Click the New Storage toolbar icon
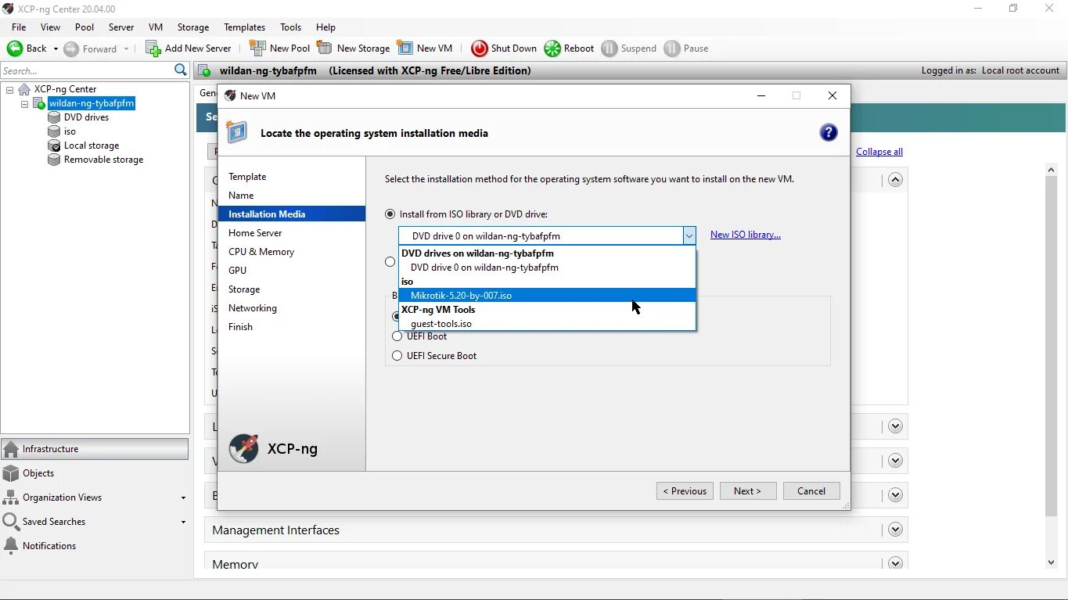The height and width of the screenshot is (600, 1068). tap(325, 49)
